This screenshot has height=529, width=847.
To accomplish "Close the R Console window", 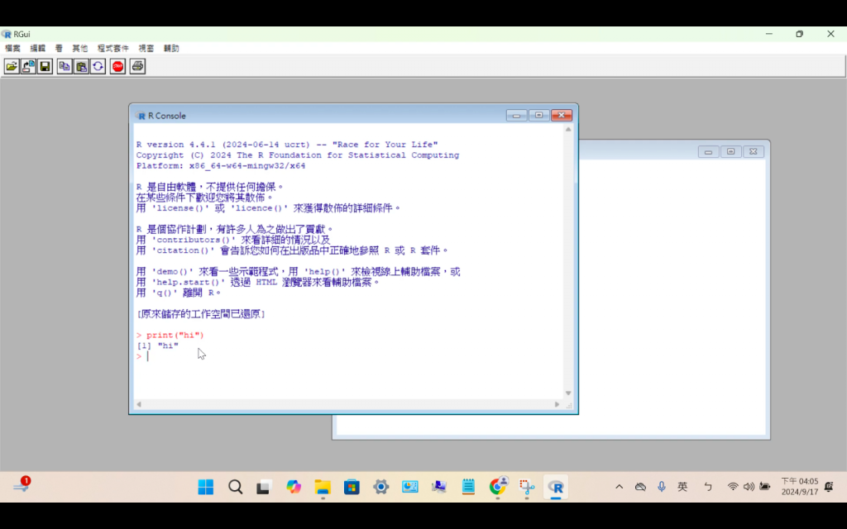I will (562, 116).
